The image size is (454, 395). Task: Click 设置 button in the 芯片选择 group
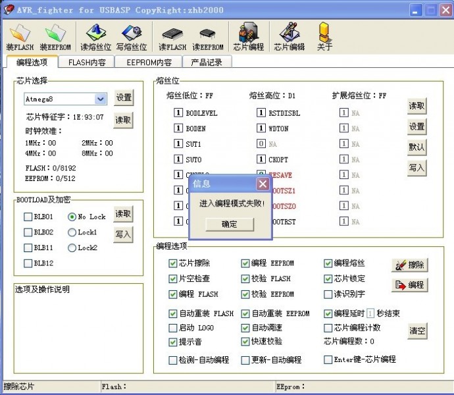tap(124, 97)
